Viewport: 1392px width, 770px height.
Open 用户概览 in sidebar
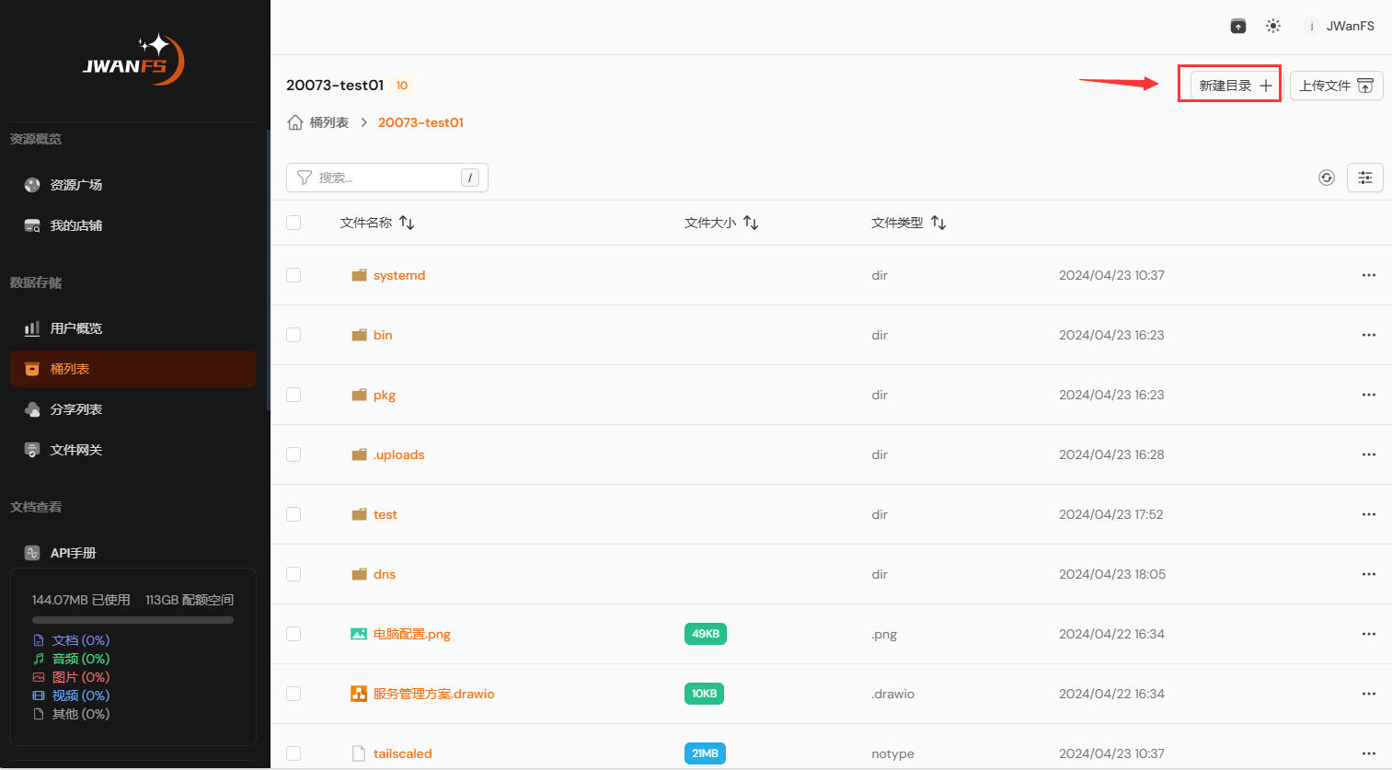(x=132, y=328)
